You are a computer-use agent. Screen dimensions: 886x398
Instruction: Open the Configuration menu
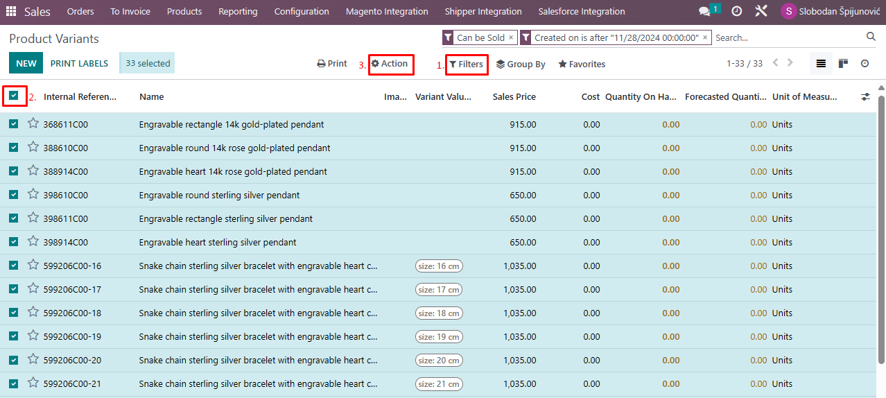pos(302,12)
